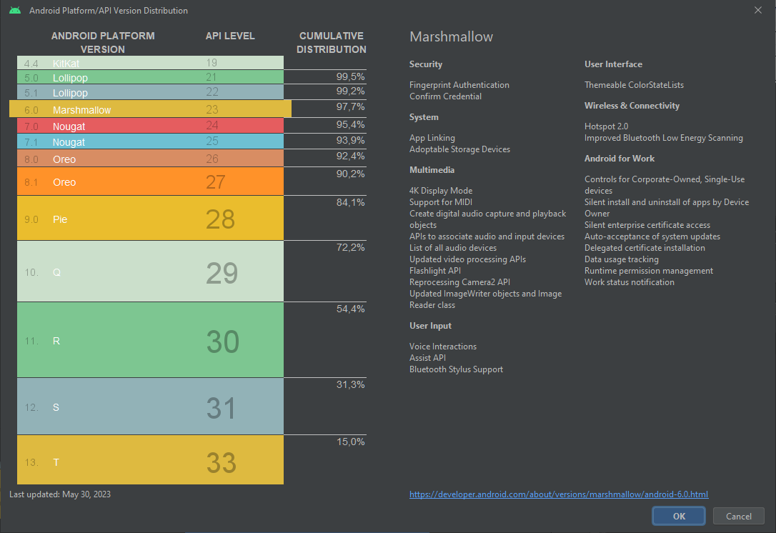Select the Android 10 Q block
The image size is (776, 533).
150,272
